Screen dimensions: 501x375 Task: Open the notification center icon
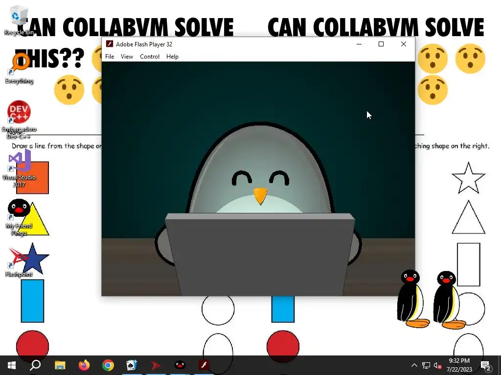(486, 365)
